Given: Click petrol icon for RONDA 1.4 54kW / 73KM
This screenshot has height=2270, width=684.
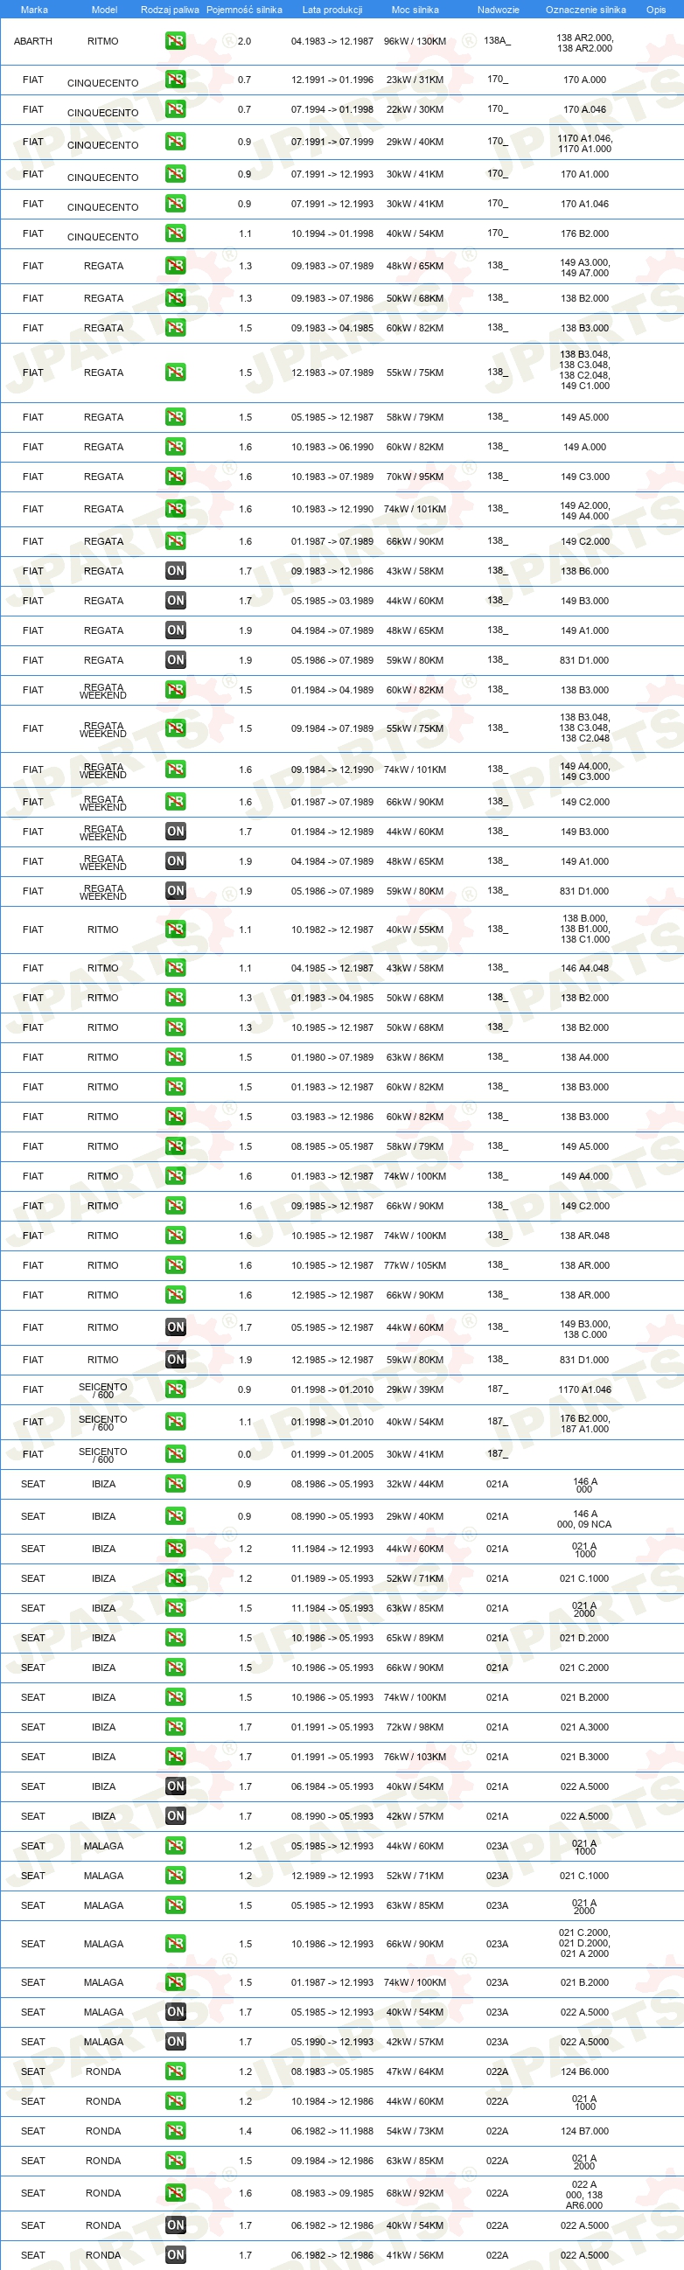Looking at the screenshot, I should (176, 2131).
